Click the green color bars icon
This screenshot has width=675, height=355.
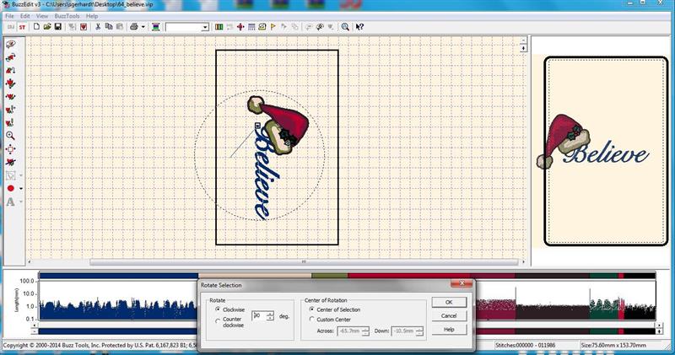coord(219,27)
